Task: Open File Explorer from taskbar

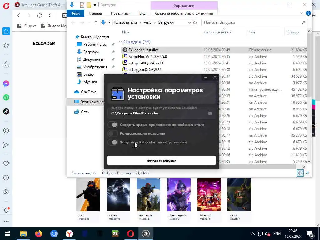Action: tap(23, 234)
